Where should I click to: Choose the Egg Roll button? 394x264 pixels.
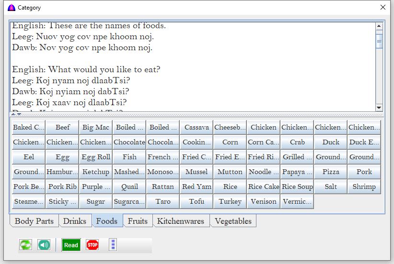tap(96, 157)
